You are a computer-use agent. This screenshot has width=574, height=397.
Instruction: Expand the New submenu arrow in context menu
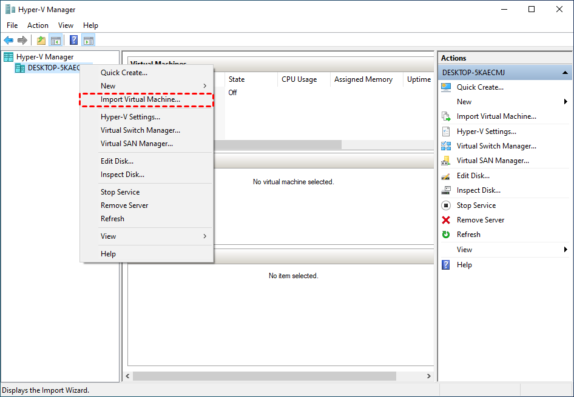(x=205, y=86)
